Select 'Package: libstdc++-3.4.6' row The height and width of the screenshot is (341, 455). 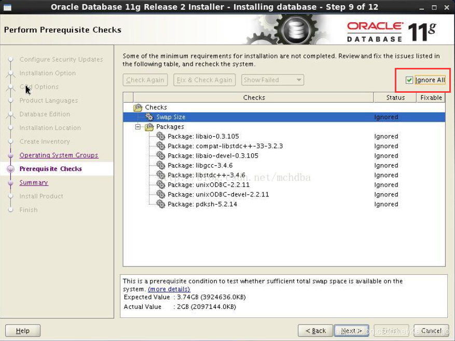coord(284,175)
